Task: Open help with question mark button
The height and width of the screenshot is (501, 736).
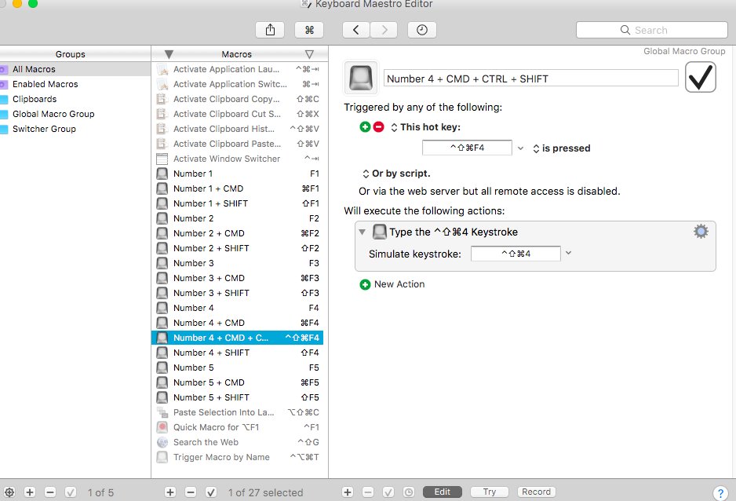Action: tap(720, 493)
